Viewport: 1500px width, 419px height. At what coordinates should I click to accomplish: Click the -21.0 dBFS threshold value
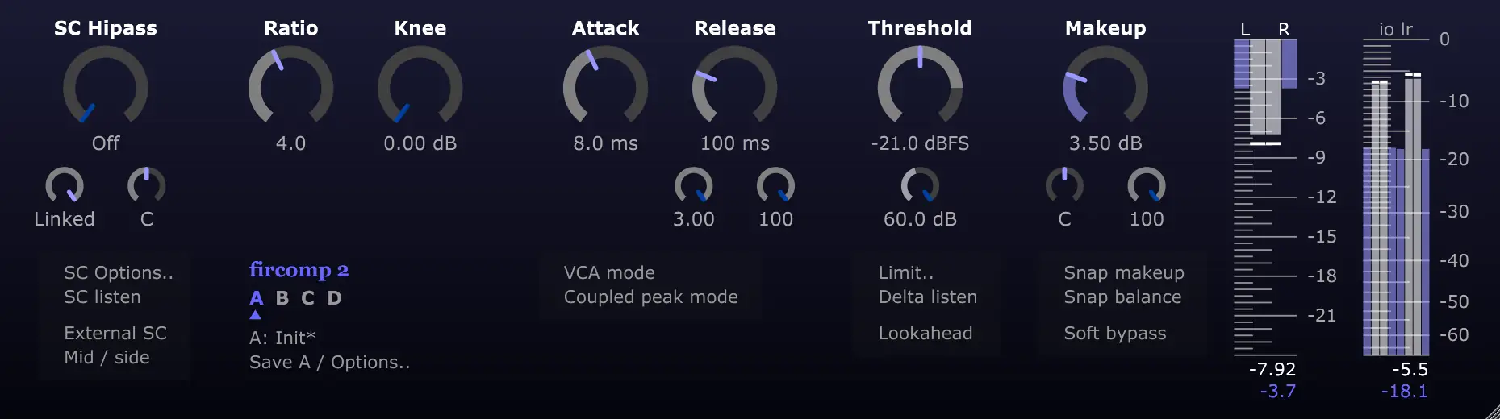tap(920, 143)
